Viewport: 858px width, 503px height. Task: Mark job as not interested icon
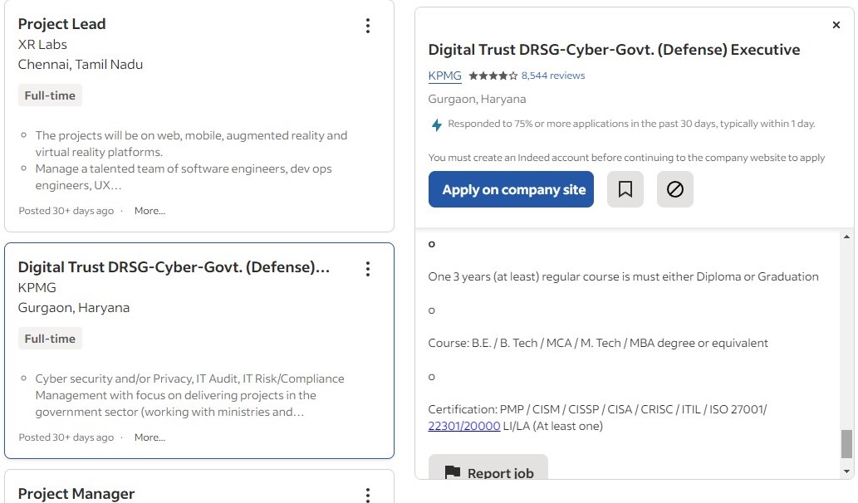tap(675, 189)
